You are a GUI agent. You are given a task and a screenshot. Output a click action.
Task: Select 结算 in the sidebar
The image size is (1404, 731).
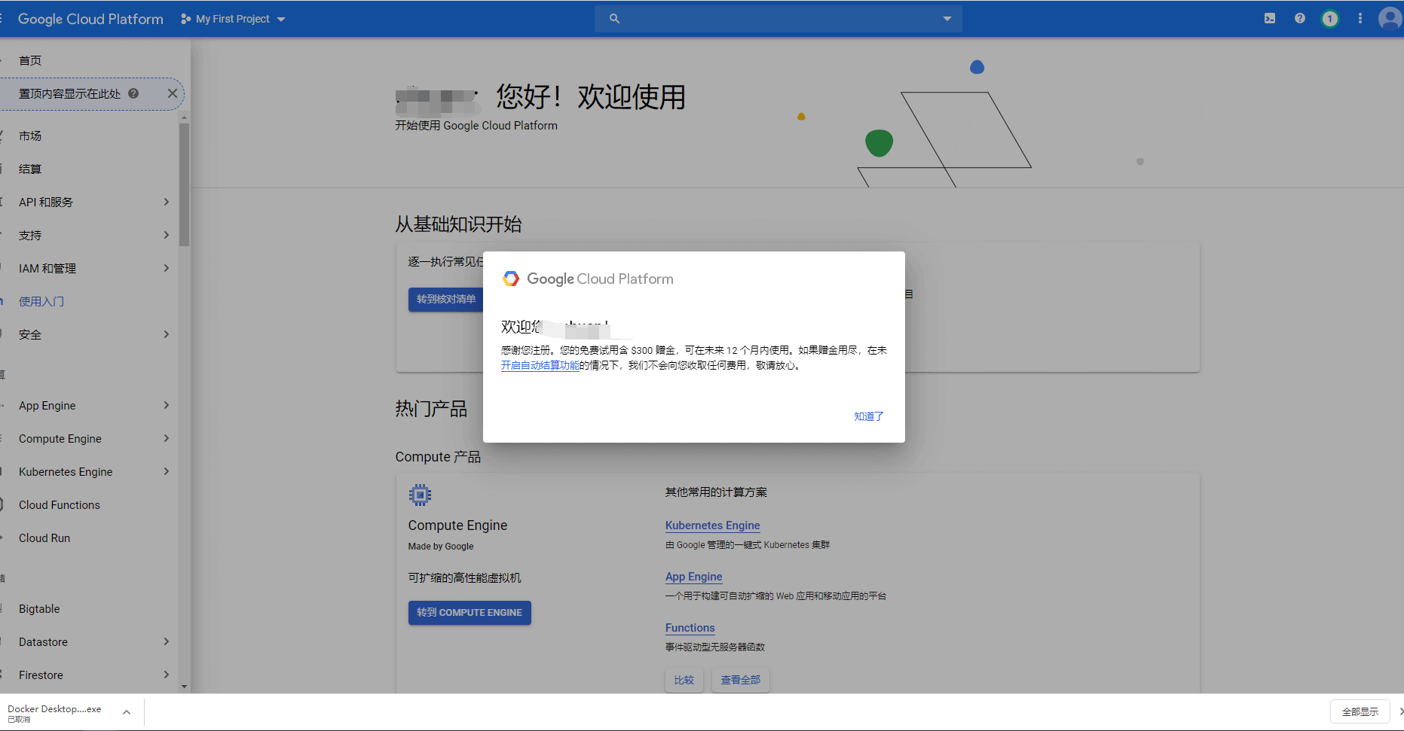point(30,169)
